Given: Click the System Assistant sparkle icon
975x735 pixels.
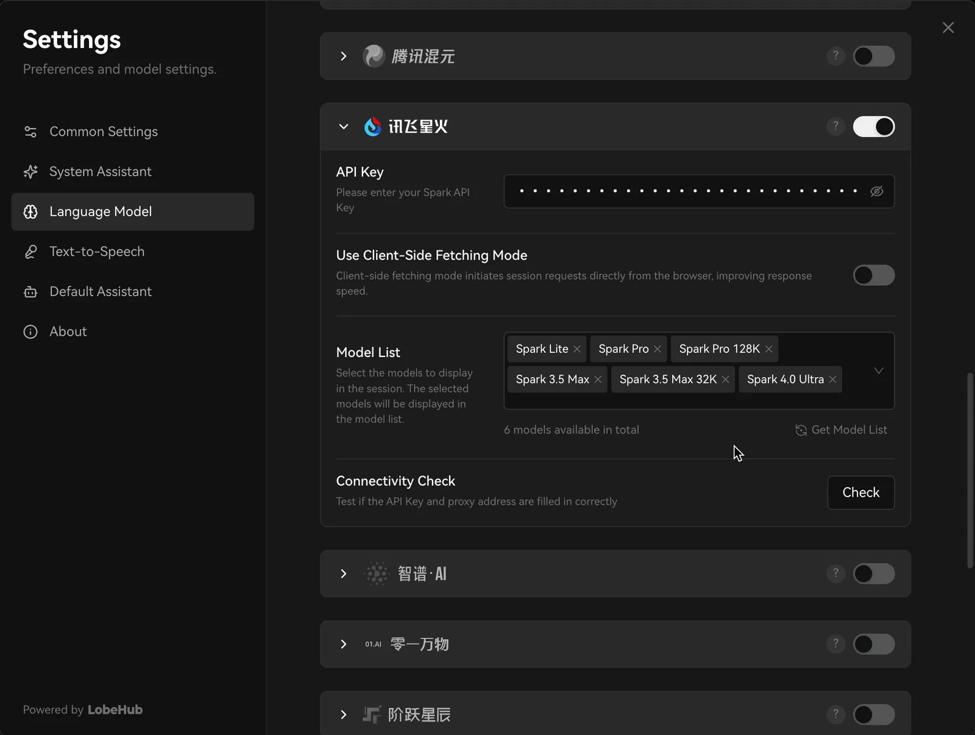Looking at the screenshot, I should pyautogui.click(x=30, y=172).
